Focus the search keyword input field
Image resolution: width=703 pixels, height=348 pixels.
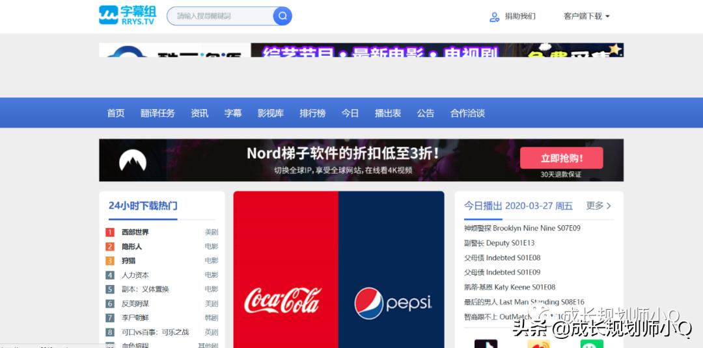[x=220, y=16]
